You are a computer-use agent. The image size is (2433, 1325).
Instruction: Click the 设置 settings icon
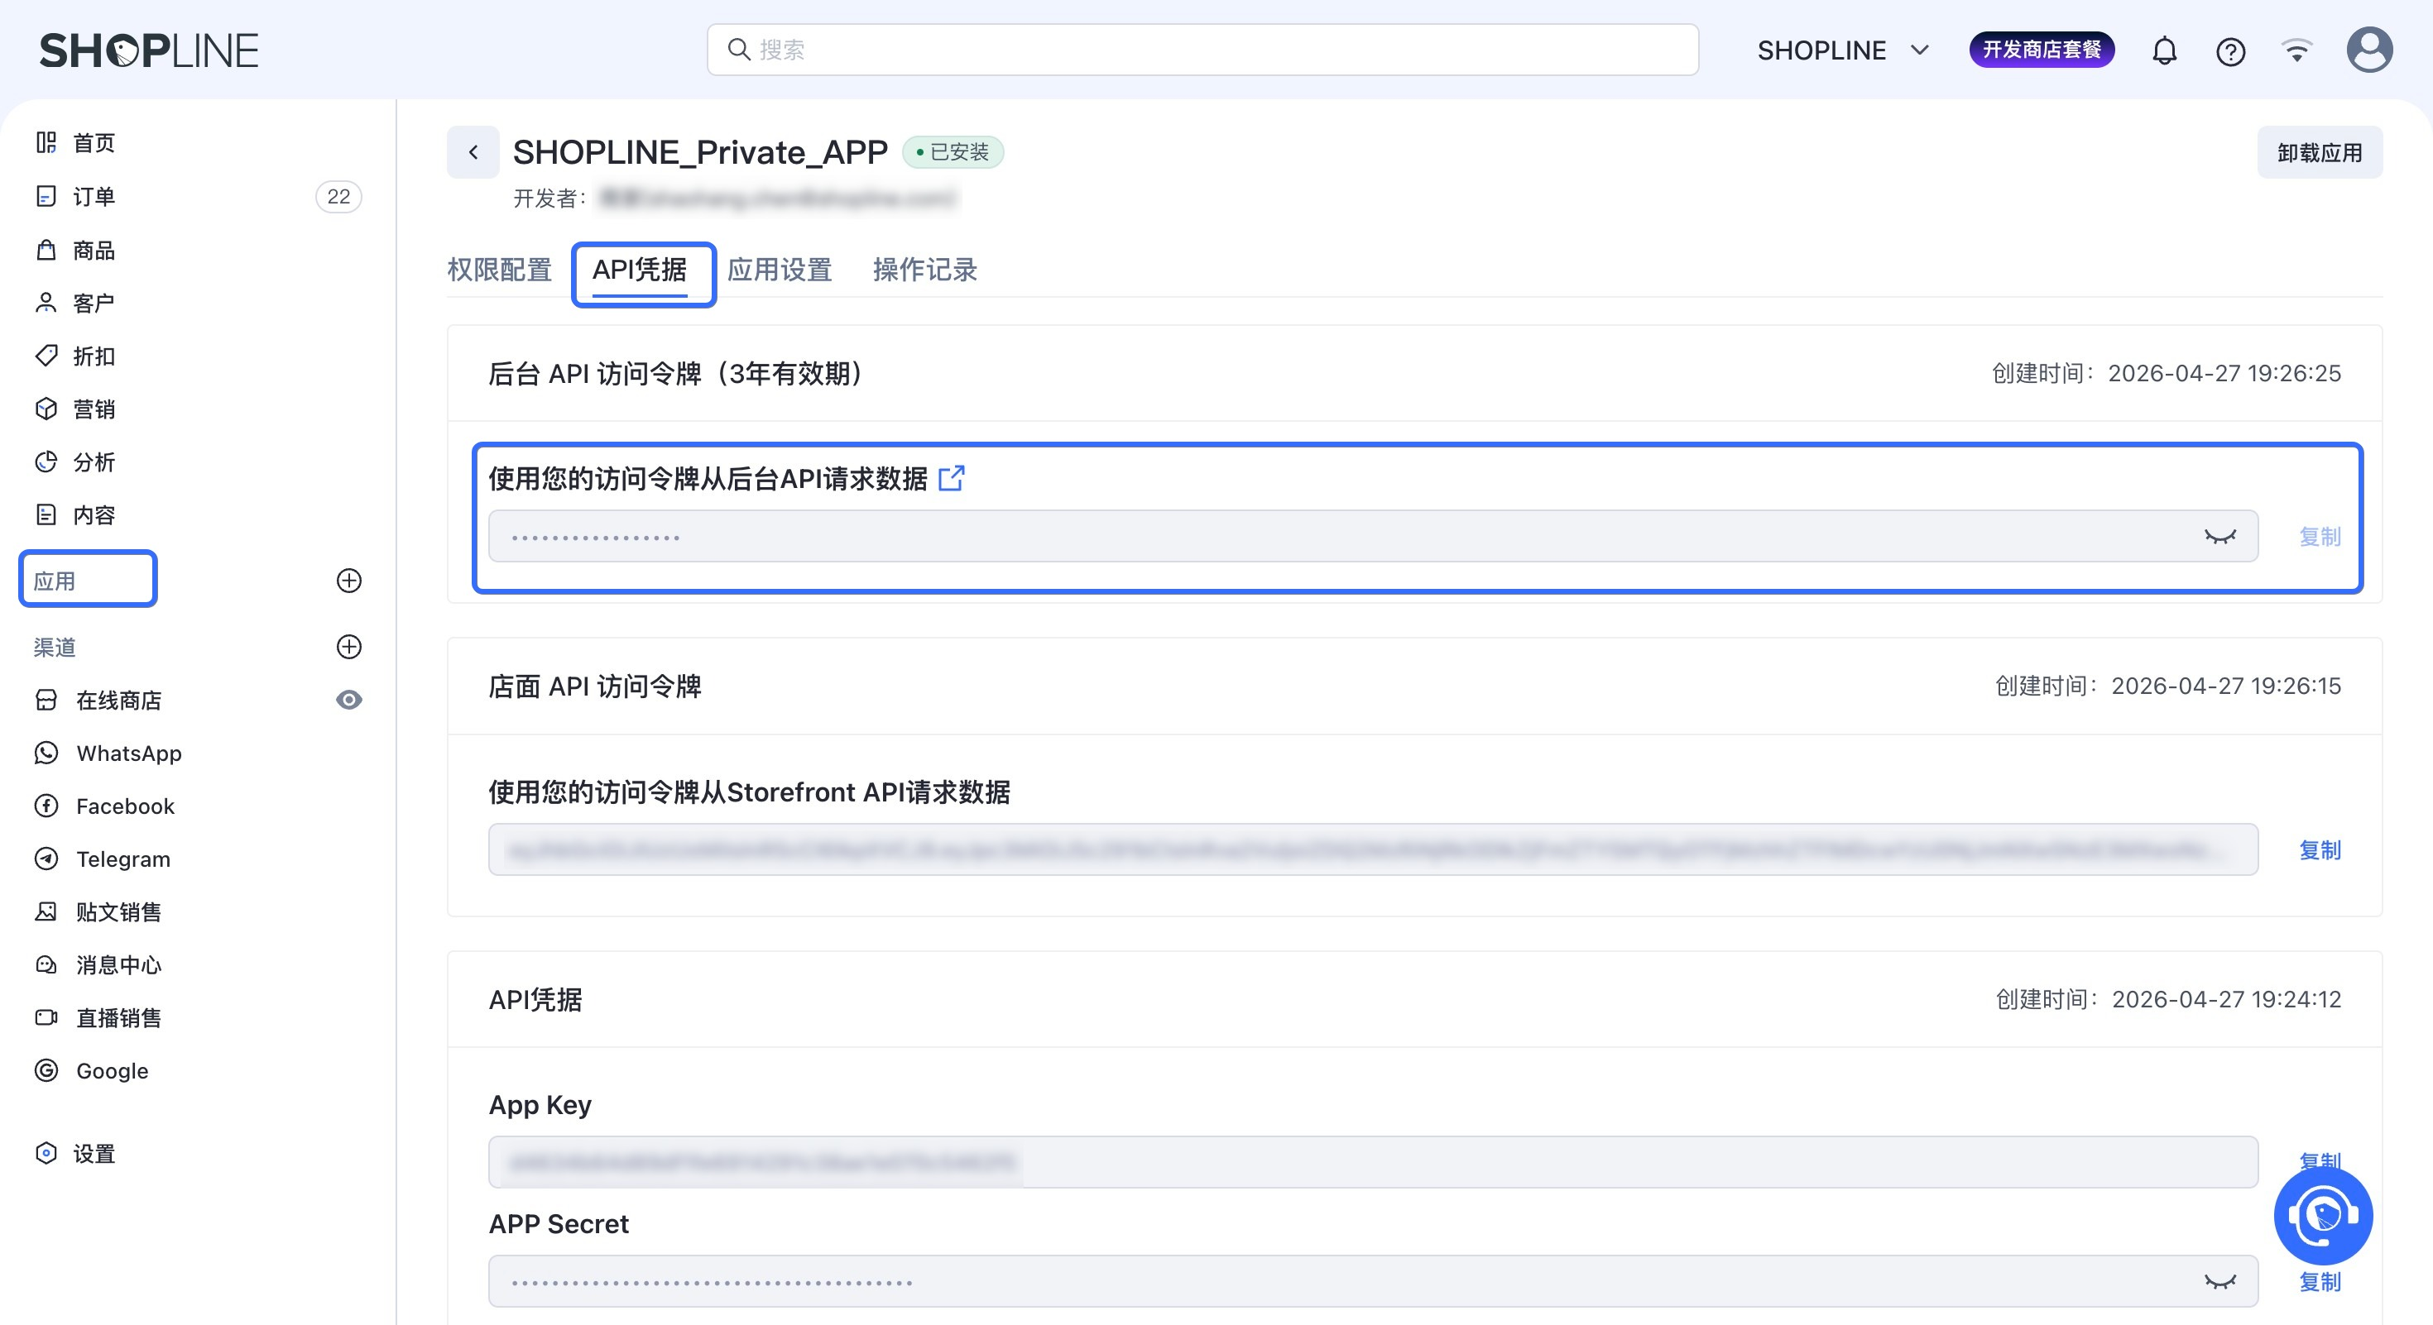(46, 1153)
